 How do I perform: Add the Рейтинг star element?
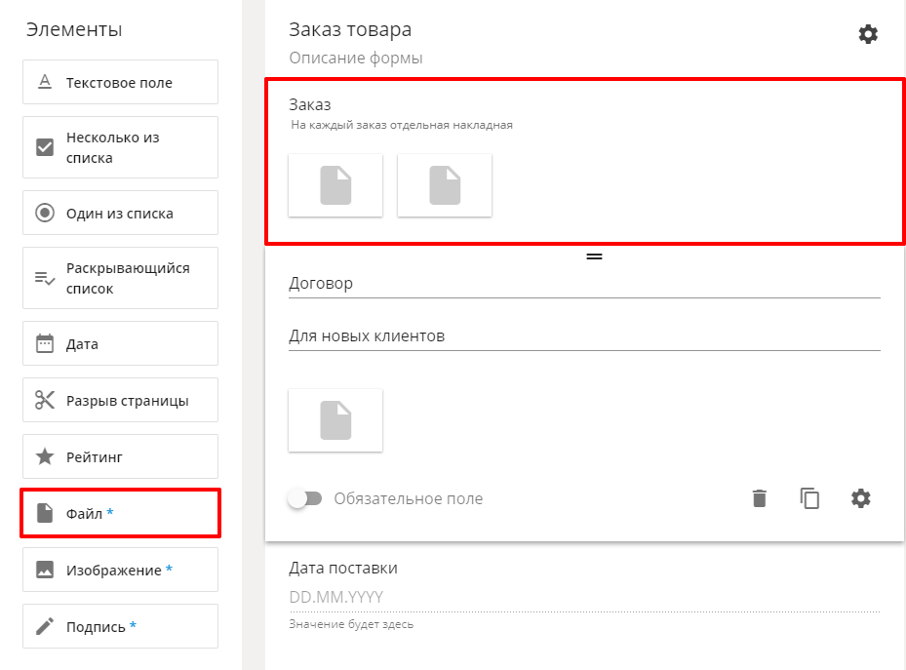click(x=120, y=456)
